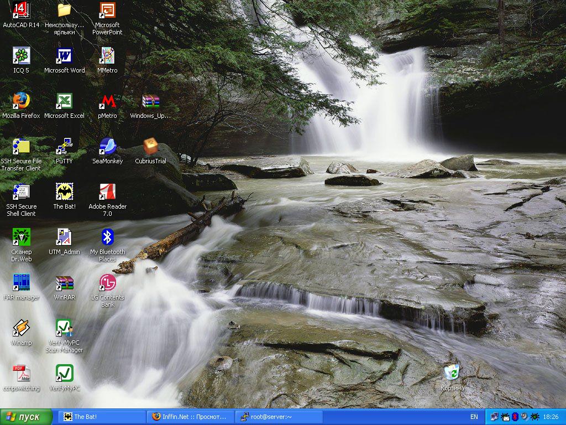Image resolution: width=566 pixels, height=425 pixels.
Task: Select the Winamp desktop shortcut
Action: tap(22, 333)
